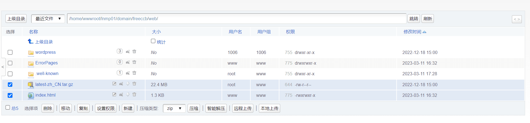
Task: Open the zip compression type dropdown
Action: (174, 108)
